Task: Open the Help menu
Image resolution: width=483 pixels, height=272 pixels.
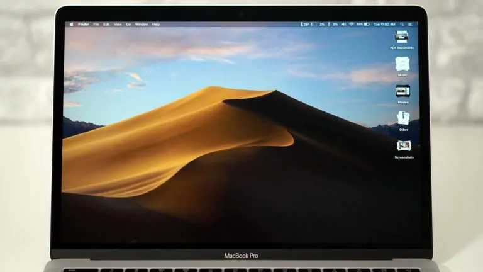Action: [156, 25]
